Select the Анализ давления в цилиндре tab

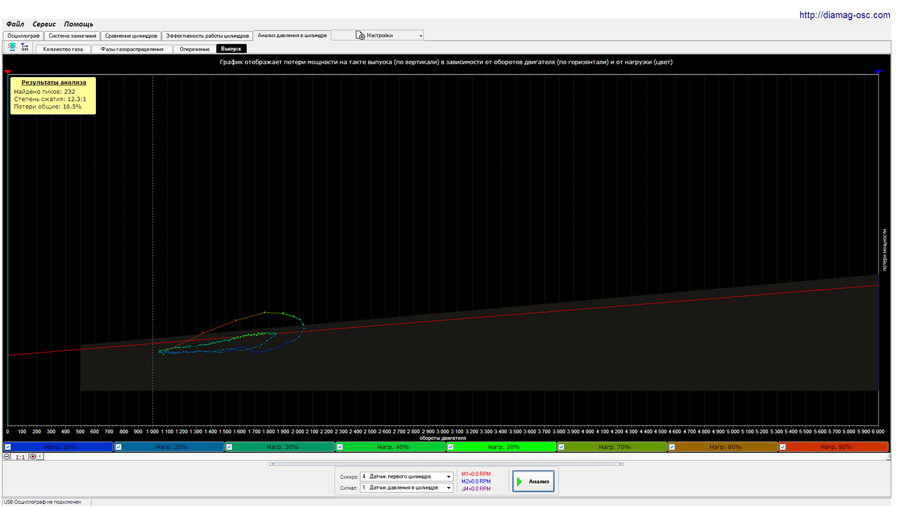coord(292,35)
